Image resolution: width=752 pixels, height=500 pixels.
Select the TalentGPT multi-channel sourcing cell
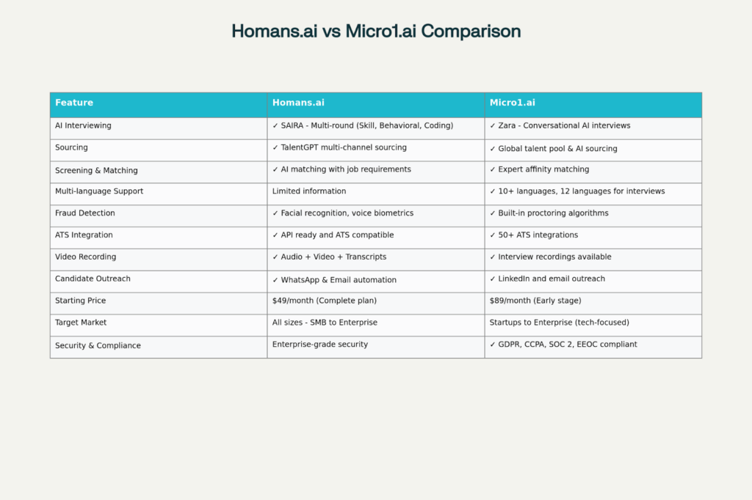[x=339, y=147]
